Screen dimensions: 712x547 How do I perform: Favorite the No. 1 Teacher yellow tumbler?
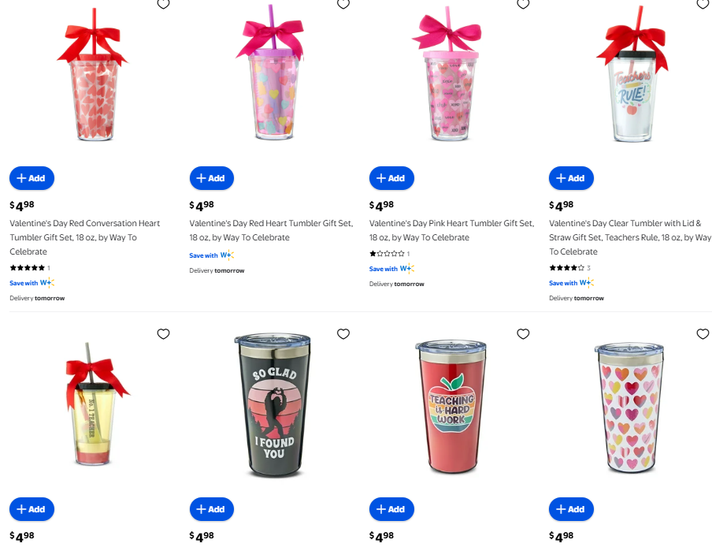click(164, 334)
